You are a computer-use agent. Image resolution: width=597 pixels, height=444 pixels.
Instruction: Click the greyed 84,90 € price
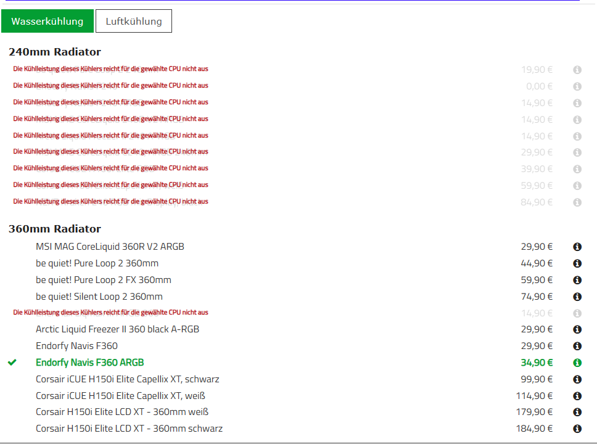tap(537, 203)
